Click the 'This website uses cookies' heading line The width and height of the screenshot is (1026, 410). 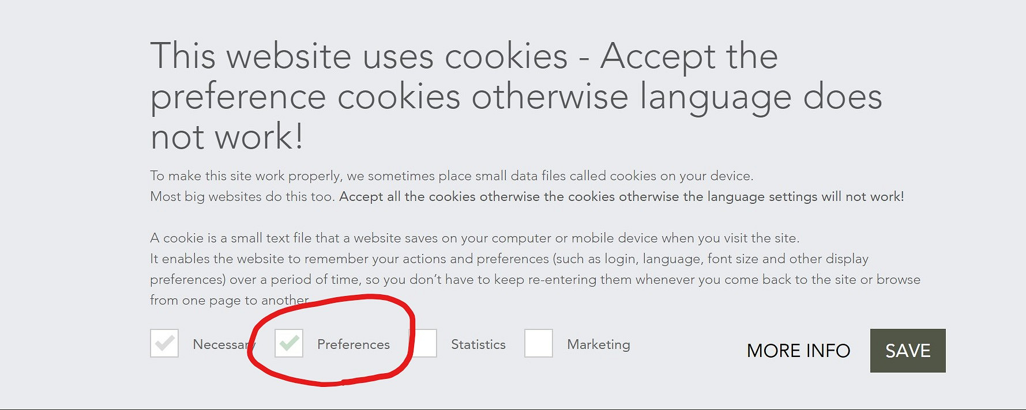point(464,56)
